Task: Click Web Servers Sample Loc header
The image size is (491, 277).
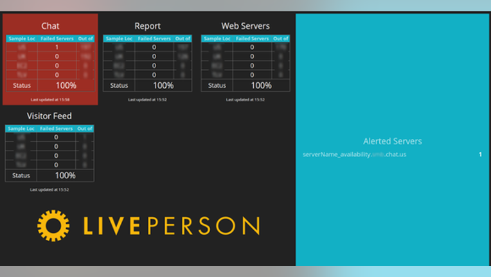Action: click(217, 38)
